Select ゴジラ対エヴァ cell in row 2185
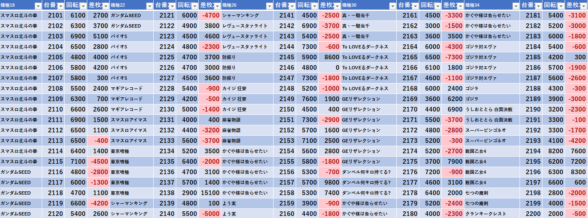 click(x=492, y=57)
